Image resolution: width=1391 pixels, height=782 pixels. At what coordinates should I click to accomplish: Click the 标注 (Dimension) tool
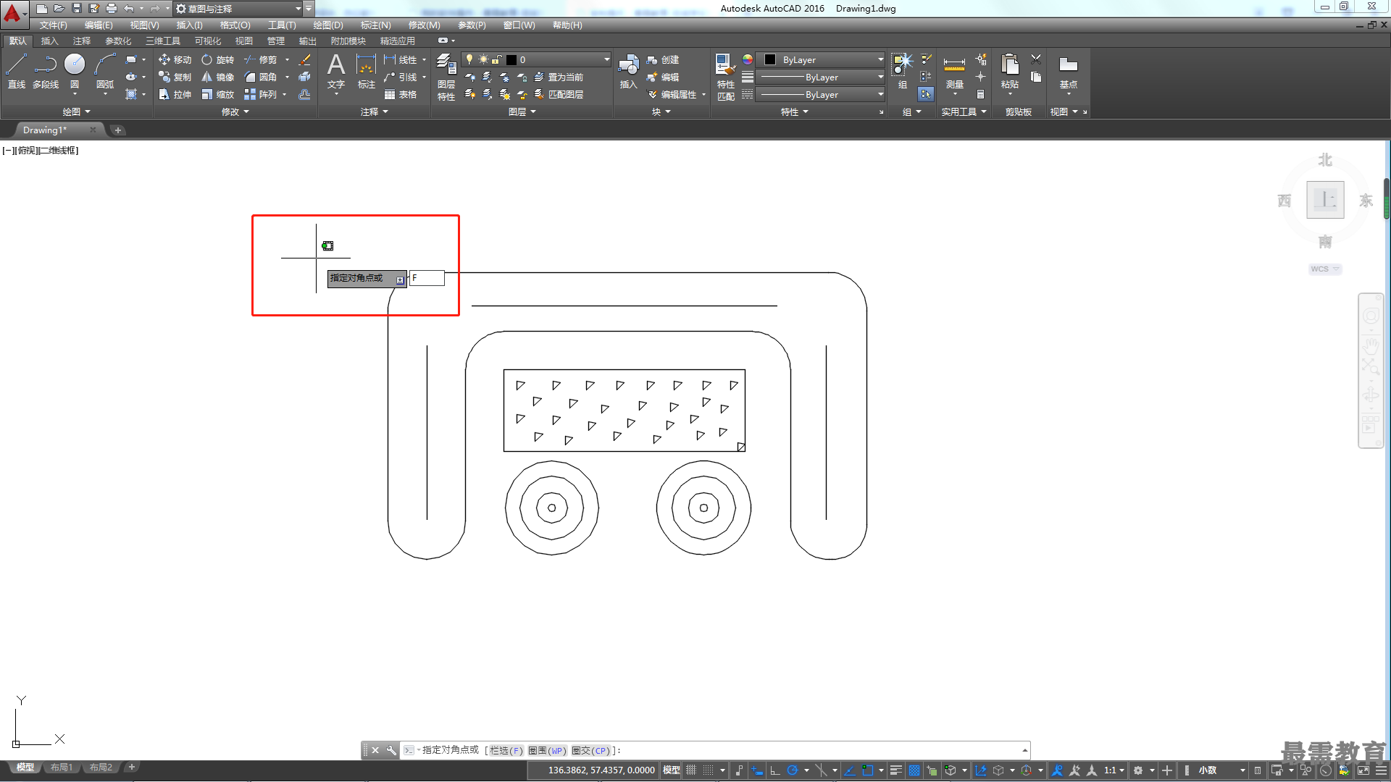tap(366, 71)
